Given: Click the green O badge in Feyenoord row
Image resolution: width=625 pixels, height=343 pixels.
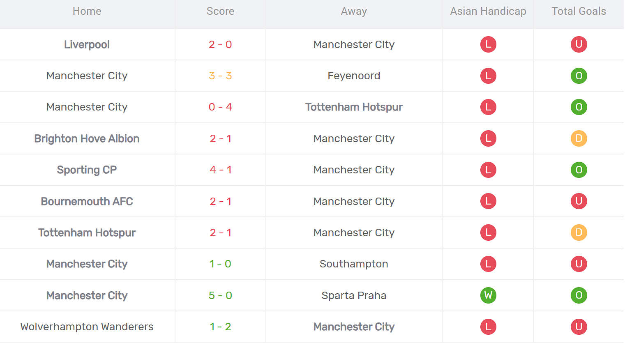Looking at the screenshot, I should click(579, 76).
